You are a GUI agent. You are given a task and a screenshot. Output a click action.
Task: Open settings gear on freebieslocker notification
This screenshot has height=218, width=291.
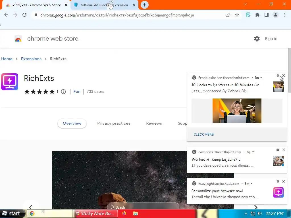(278, 76)
